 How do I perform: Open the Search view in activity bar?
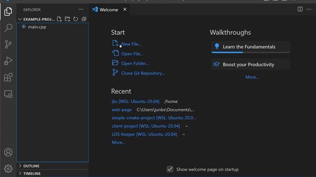[x=8, y=28]
